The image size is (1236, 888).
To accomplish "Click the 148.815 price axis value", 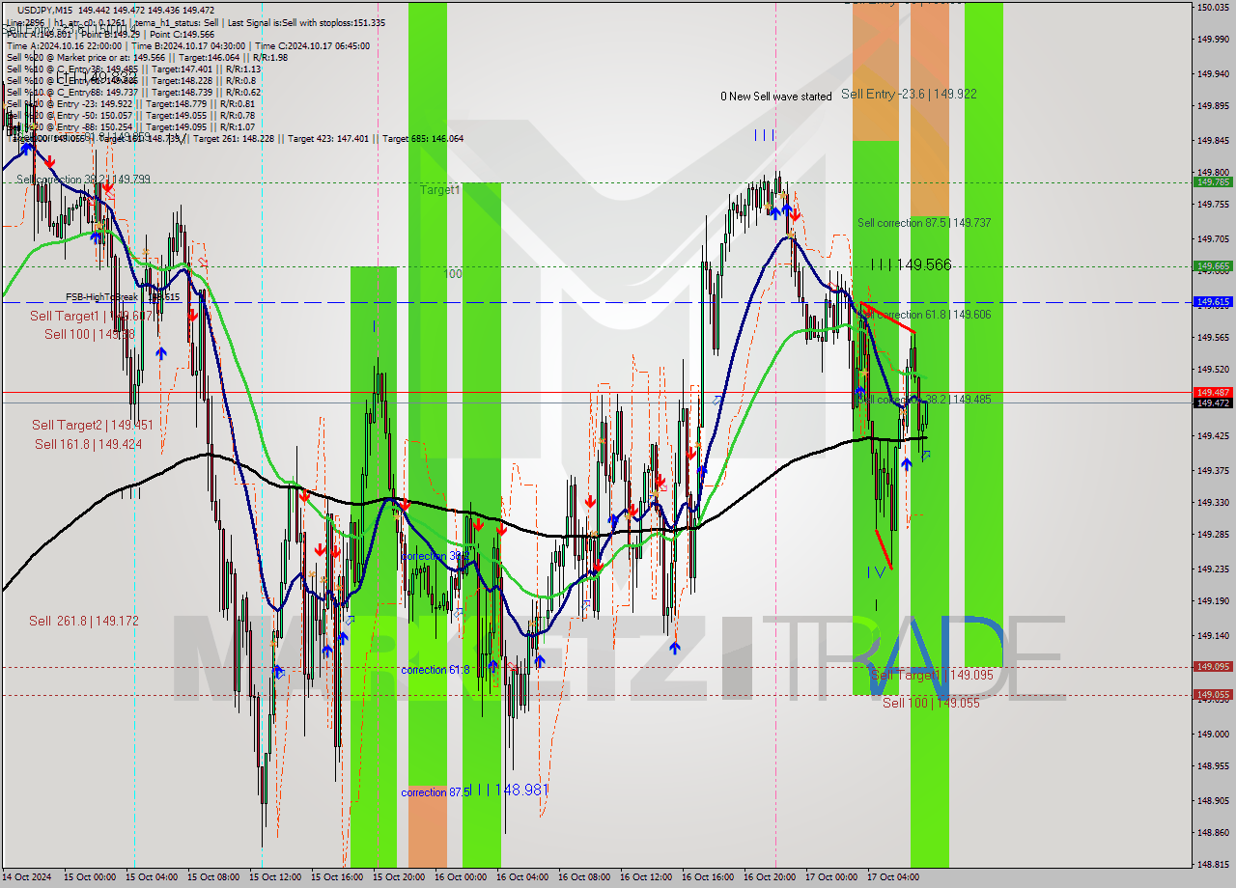I will coord(1214,865).
